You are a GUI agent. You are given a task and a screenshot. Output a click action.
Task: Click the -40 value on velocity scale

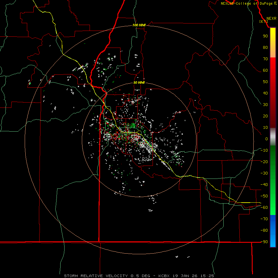point(264,185)
